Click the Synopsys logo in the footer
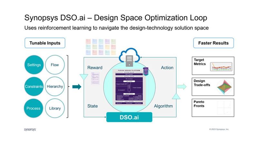Screen dimensions: 258x144 30,130
